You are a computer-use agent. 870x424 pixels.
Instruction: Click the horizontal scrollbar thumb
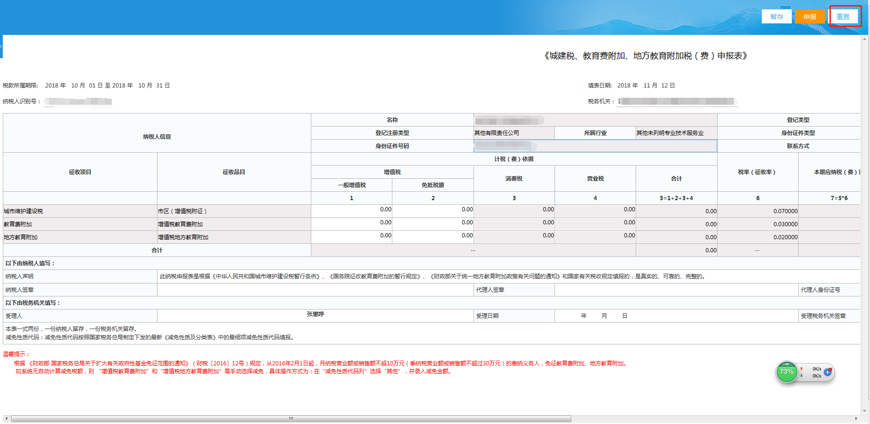tap(291, 419)
